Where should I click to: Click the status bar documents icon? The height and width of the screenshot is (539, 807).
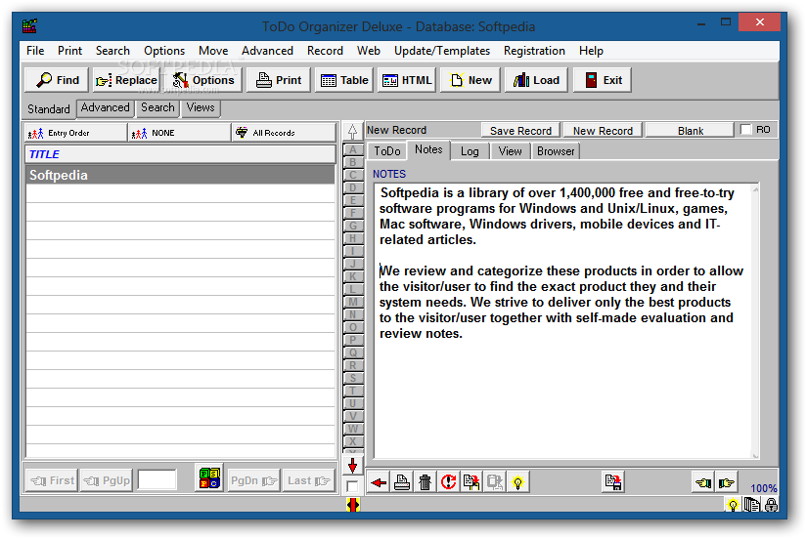(x=752, y=505)
